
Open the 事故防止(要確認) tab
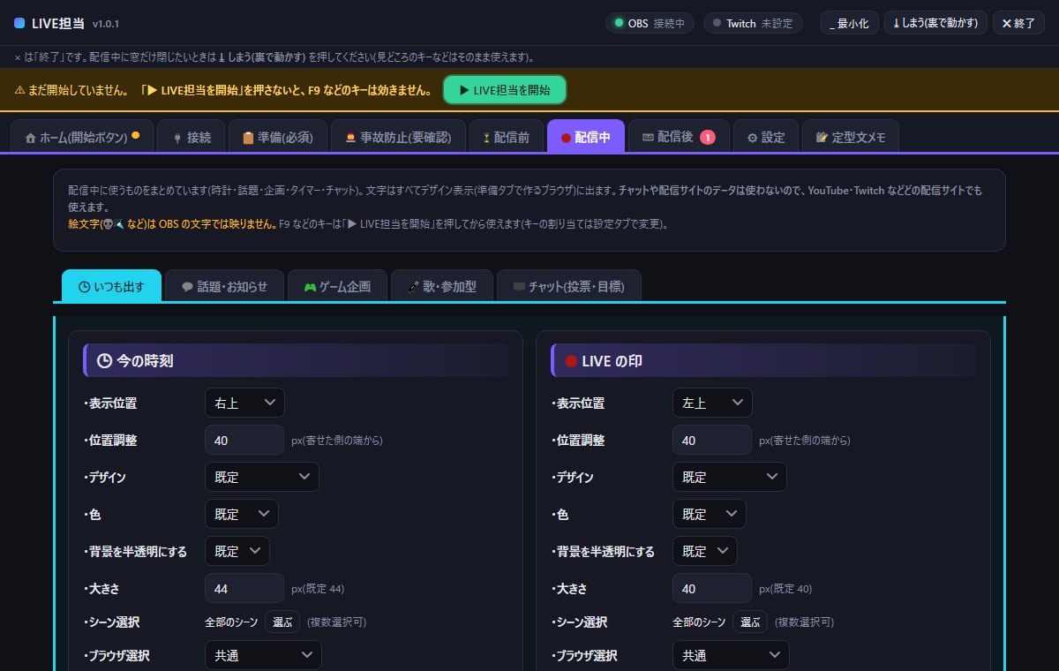pyautogui.click(x=398, y=137)
